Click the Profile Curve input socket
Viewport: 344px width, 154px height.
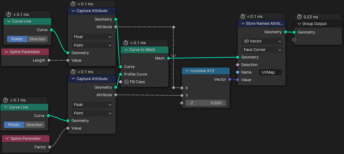[121, 74]
